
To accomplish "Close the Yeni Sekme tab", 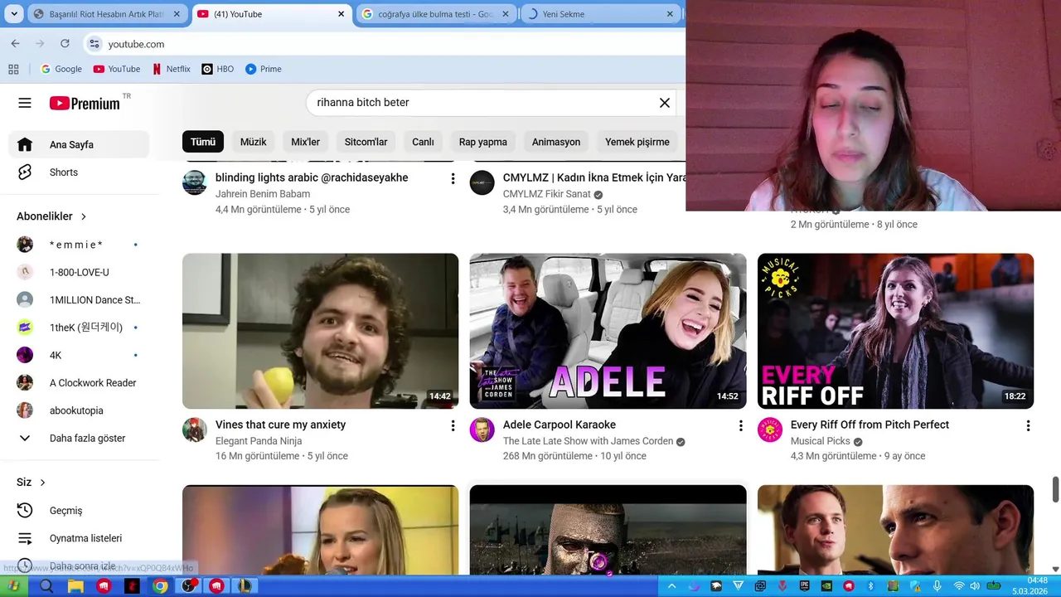I will [x=670, y=14].
